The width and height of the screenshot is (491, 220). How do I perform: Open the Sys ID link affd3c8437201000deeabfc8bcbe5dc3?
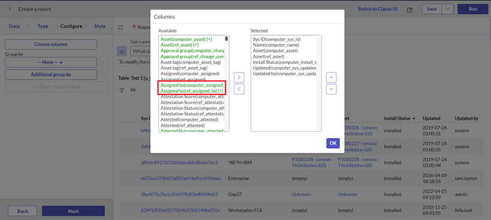pos(179,163)
